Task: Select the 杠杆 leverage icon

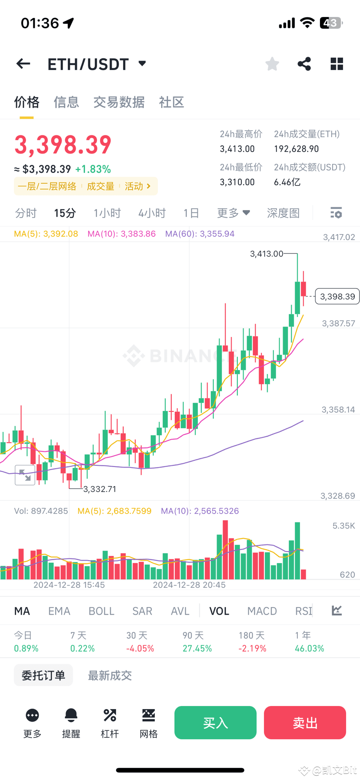Action: coord(110,722)
